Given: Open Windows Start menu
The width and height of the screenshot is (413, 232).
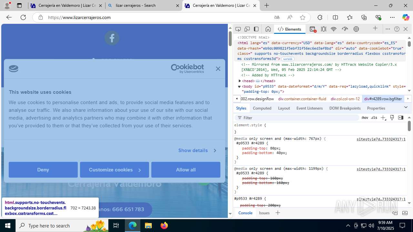Looking at the screenshot, I should (x=8, y=226).
